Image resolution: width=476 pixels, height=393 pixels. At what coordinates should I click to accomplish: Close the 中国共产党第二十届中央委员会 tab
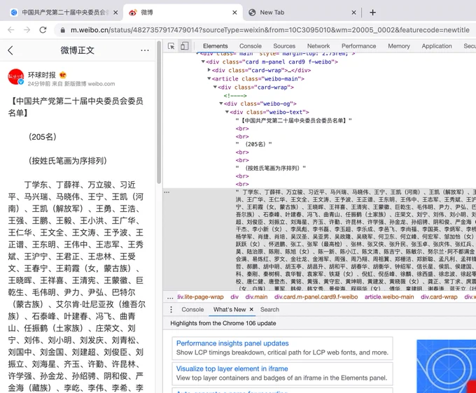click(x=115, y=13)
